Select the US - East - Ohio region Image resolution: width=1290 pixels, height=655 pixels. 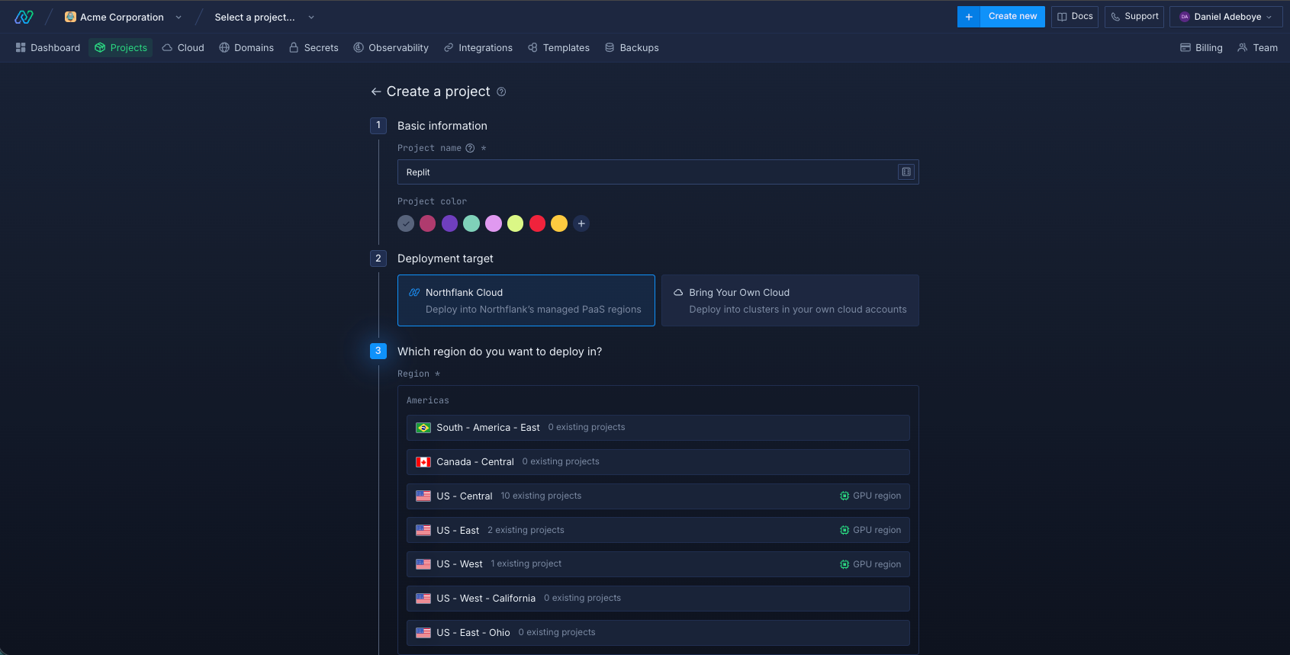coord(658,633)
